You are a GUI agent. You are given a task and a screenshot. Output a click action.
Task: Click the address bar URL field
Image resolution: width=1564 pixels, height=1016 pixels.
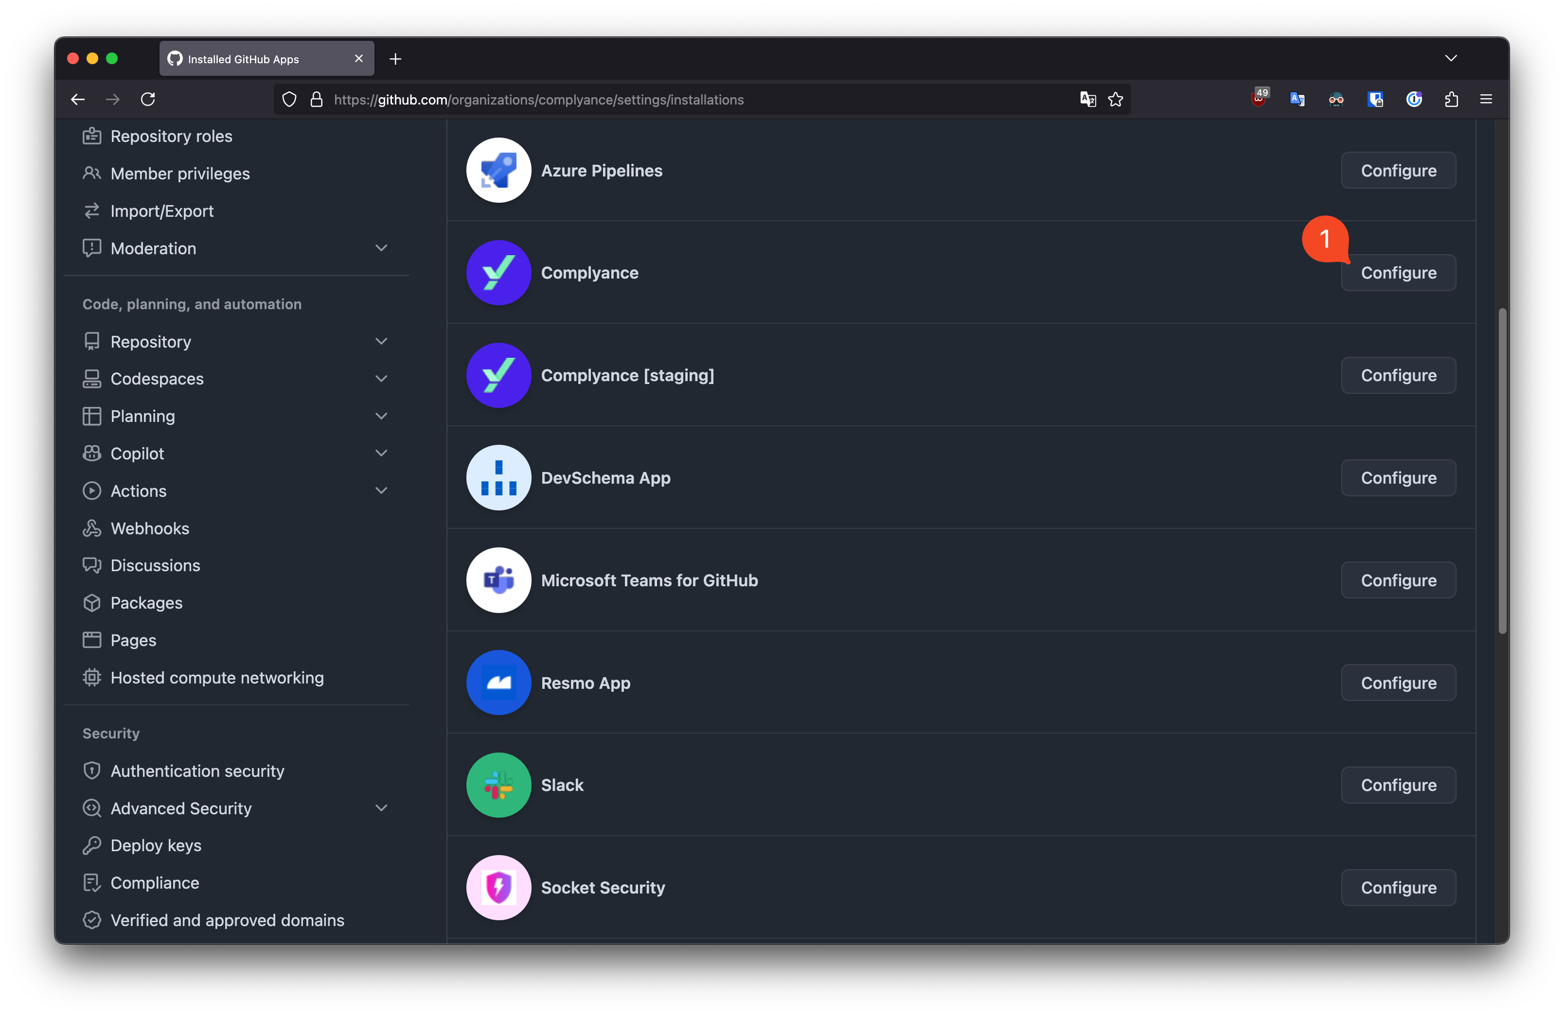[x=702, y=99]
